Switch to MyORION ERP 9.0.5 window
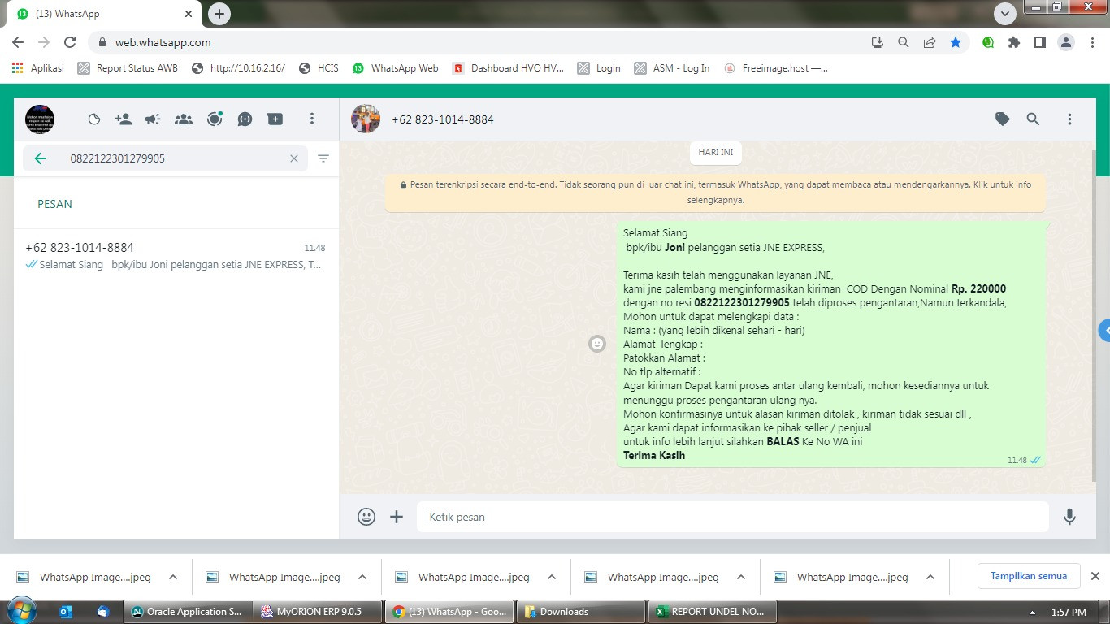This screenshot has width=1110, height=624. pyautogui.click(x=318, y=612)
